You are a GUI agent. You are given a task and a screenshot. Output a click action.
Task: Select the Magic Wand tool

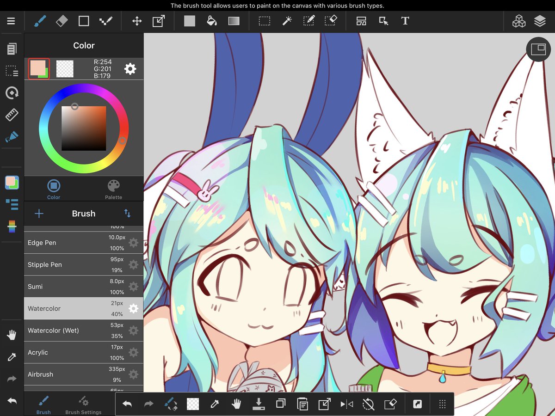(x=287, y=21)
